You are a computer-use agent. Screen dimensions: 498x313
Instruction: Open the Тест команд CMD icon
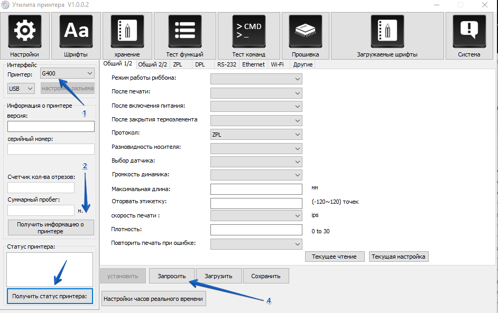(248, 32)
